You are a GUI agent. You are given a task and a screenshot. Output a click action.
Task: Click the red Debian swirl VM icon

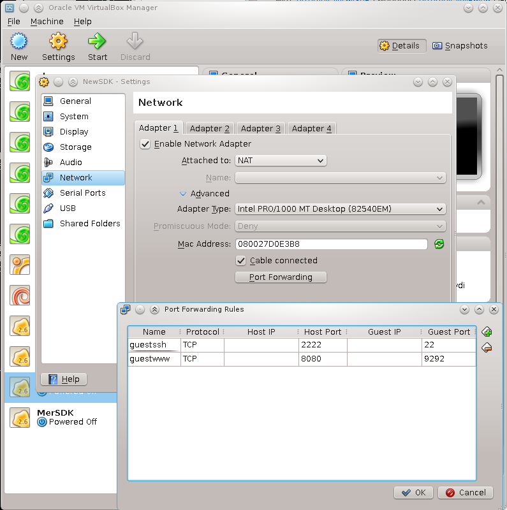(20, 295)
